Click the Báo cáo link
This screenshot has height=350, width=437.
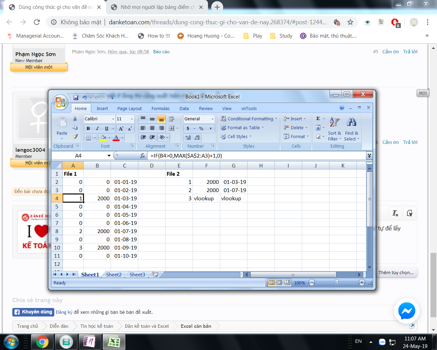(x=161, y=52)
